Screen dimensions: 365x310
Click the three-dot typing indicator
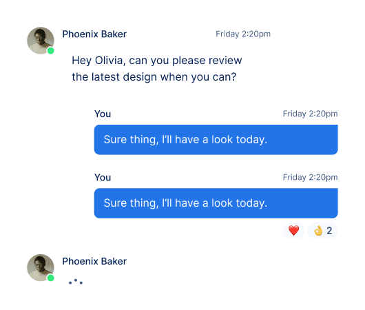click(x=76, y=282)
